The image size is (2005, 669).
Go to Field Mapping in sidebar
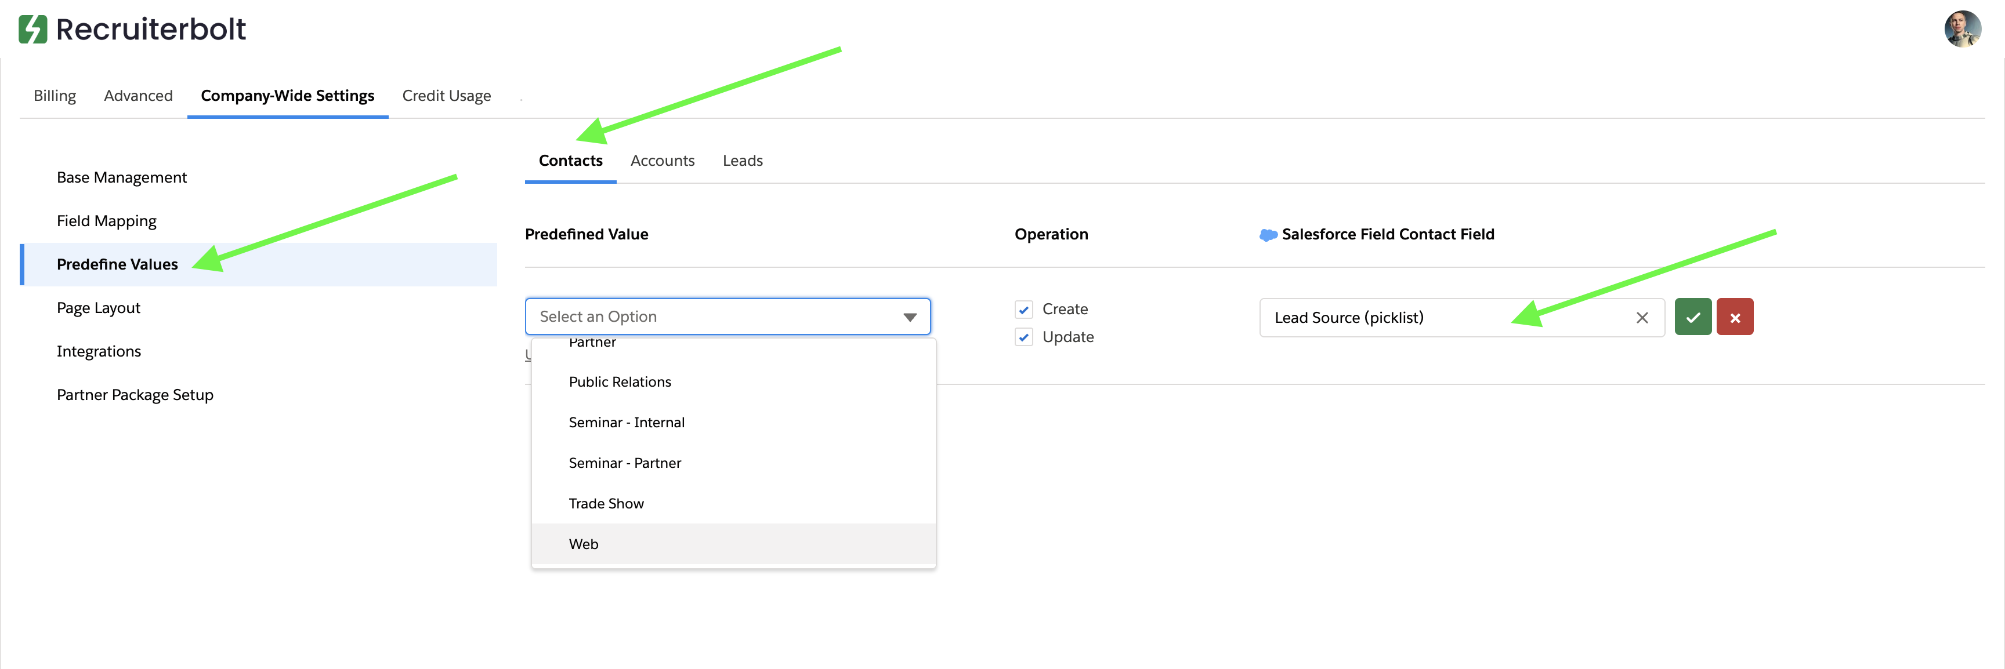click(107, 221)
